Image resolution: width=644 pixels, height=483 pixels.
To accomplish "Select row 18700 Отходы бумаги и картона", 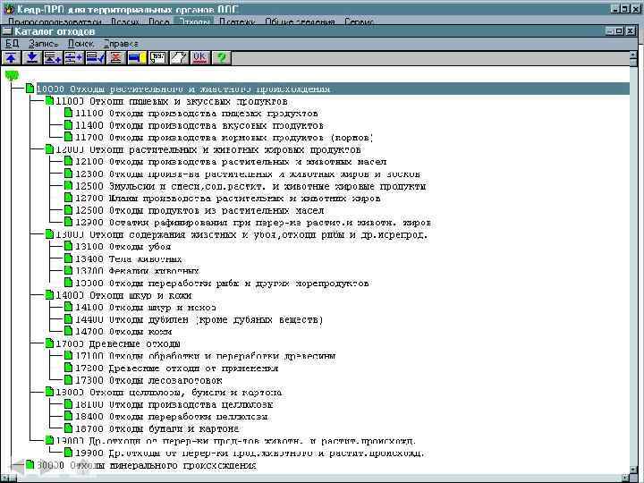I will pos(157,428).
